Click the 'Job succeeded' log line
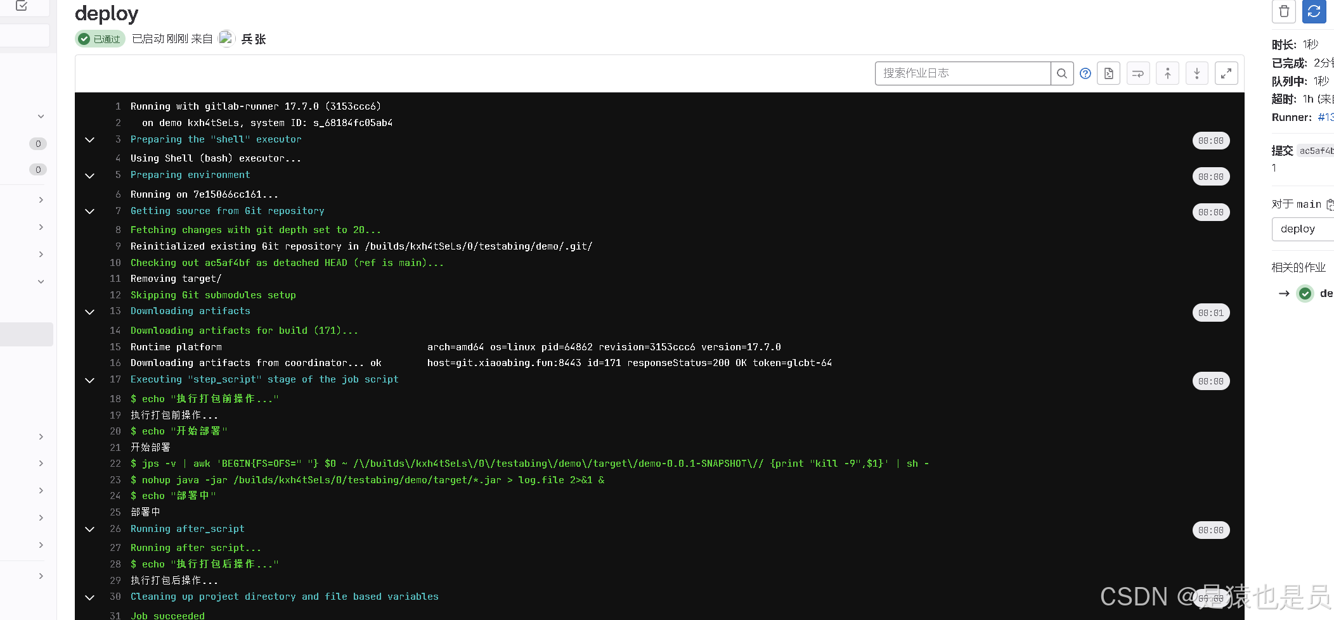 [167, 615]
